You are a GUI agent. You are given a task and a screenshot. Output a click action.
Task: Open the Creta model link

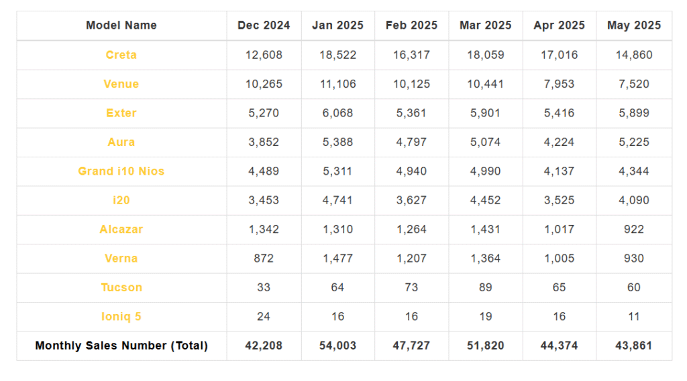(x=121, y=55)
